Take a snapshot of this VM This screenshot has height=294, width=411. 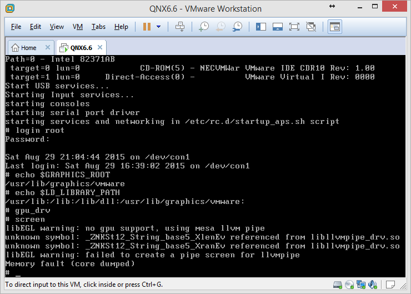[204, 26]
